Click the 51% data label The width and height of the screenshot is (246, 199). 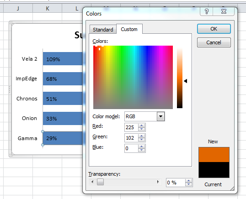pyautogui.click(x=52, y=99)
